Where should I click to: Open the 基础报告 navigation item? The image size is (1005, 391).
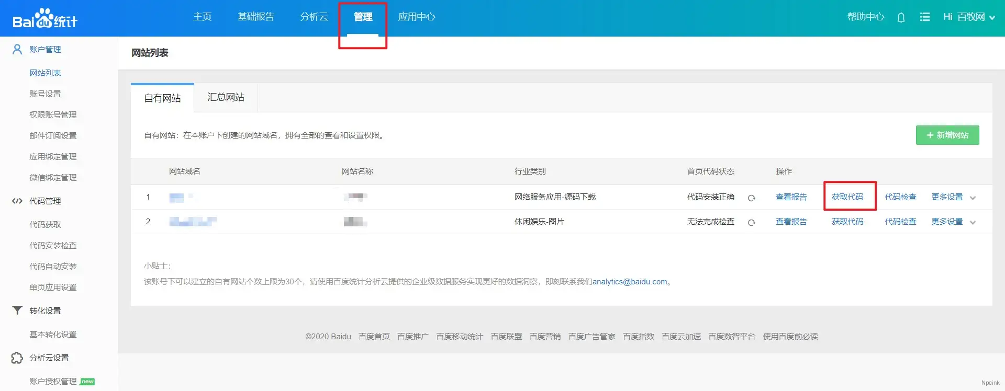[256, 17]
